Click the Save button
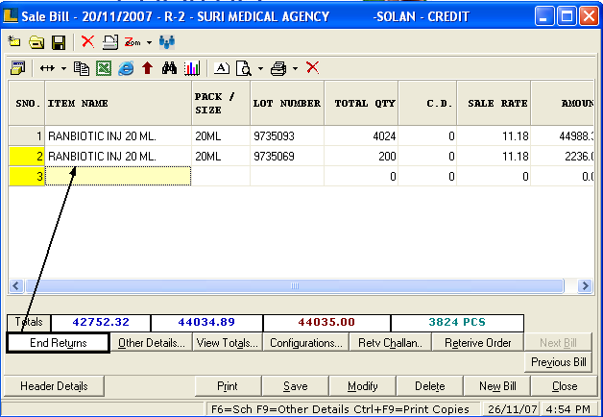This screenshot has width=603, height=417. (295, 386)
